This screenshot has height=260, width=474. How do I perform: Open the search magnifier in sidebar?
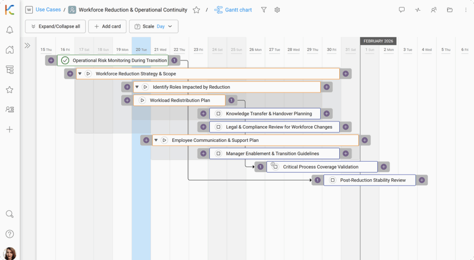tap(9, 214)
